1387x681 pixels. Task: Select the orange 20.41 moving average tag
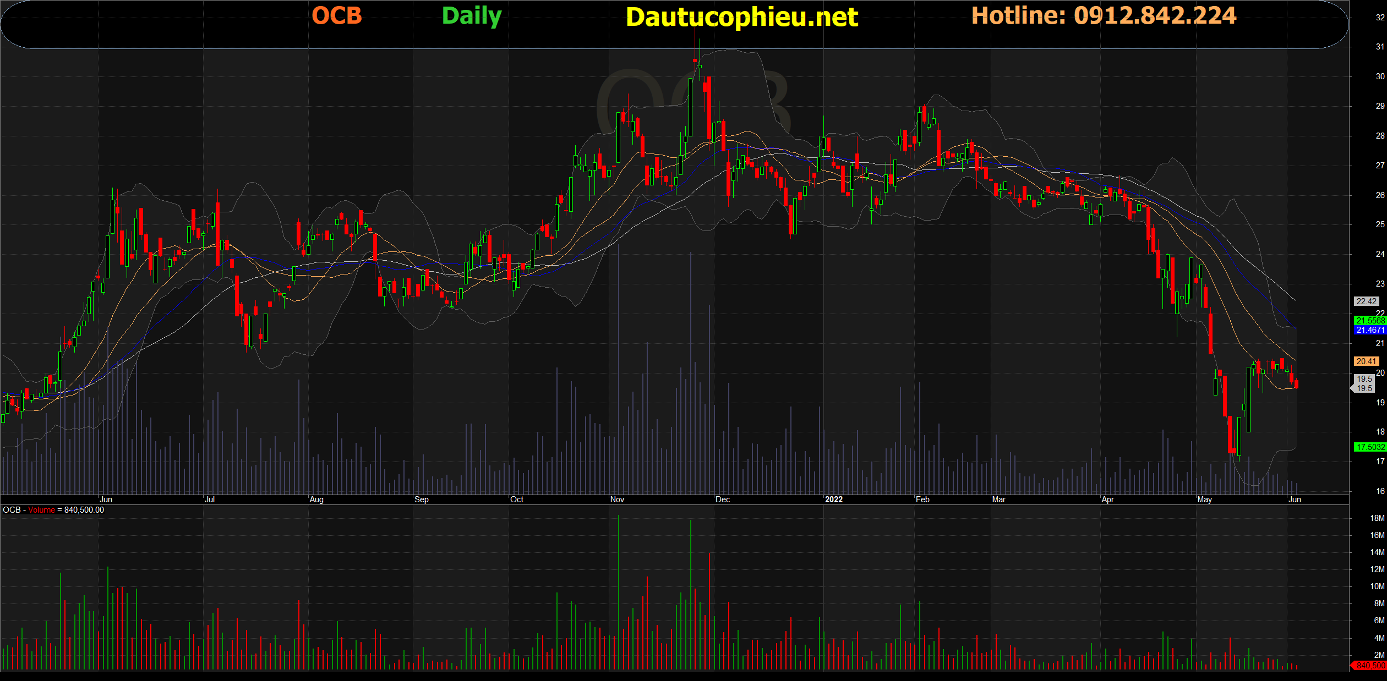point(1366,361)
